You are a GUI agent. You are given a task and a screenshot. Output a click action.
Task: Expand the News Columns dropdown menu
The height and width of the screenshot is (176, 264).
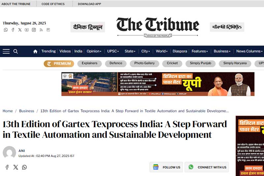tap(249, 51)
